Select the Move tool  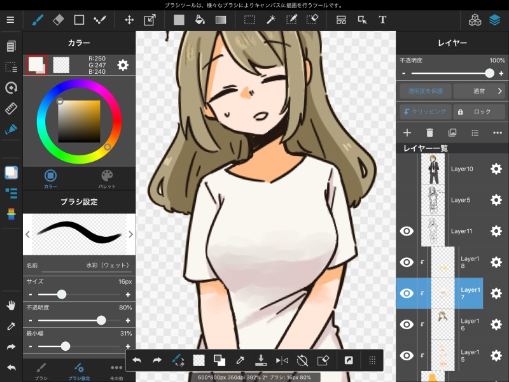pyautogui.click(x=129, y=20)
